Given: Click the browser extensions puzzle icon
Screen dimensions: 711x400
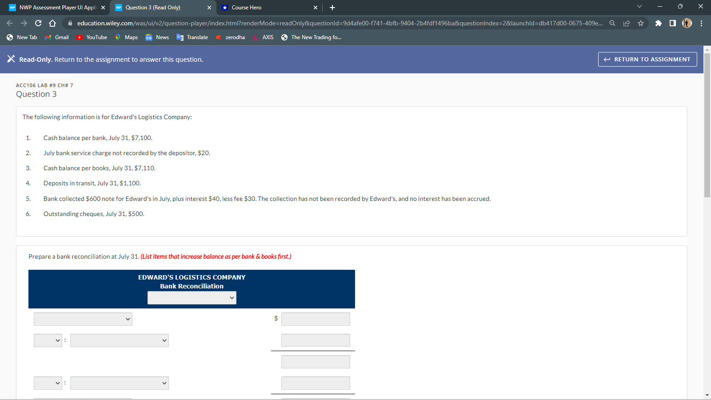Looking at the screenshot, I should 659,23.
